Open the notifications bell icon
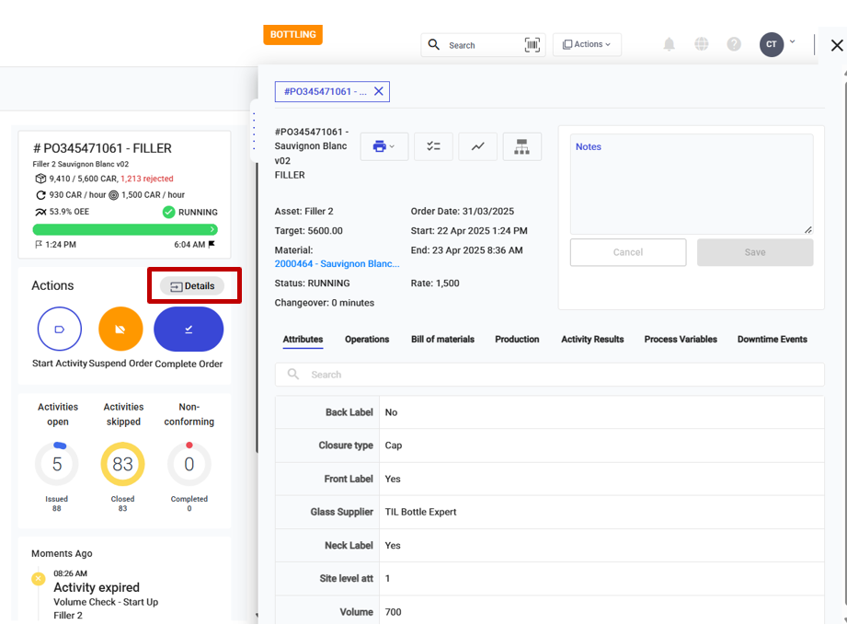The width and height of the screenshot is (847, 636). coord(670,44)
